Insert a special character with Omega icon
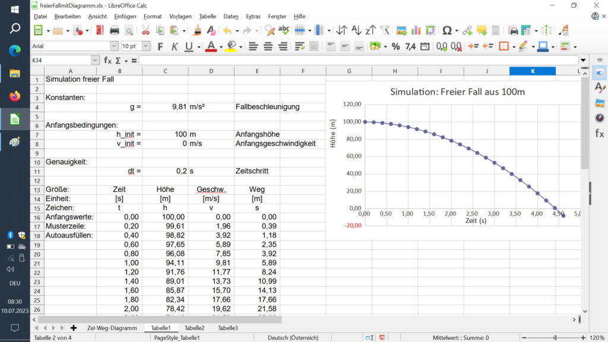Screen dimensions: 608x342 pyautogui.click(x=446, y=30)
